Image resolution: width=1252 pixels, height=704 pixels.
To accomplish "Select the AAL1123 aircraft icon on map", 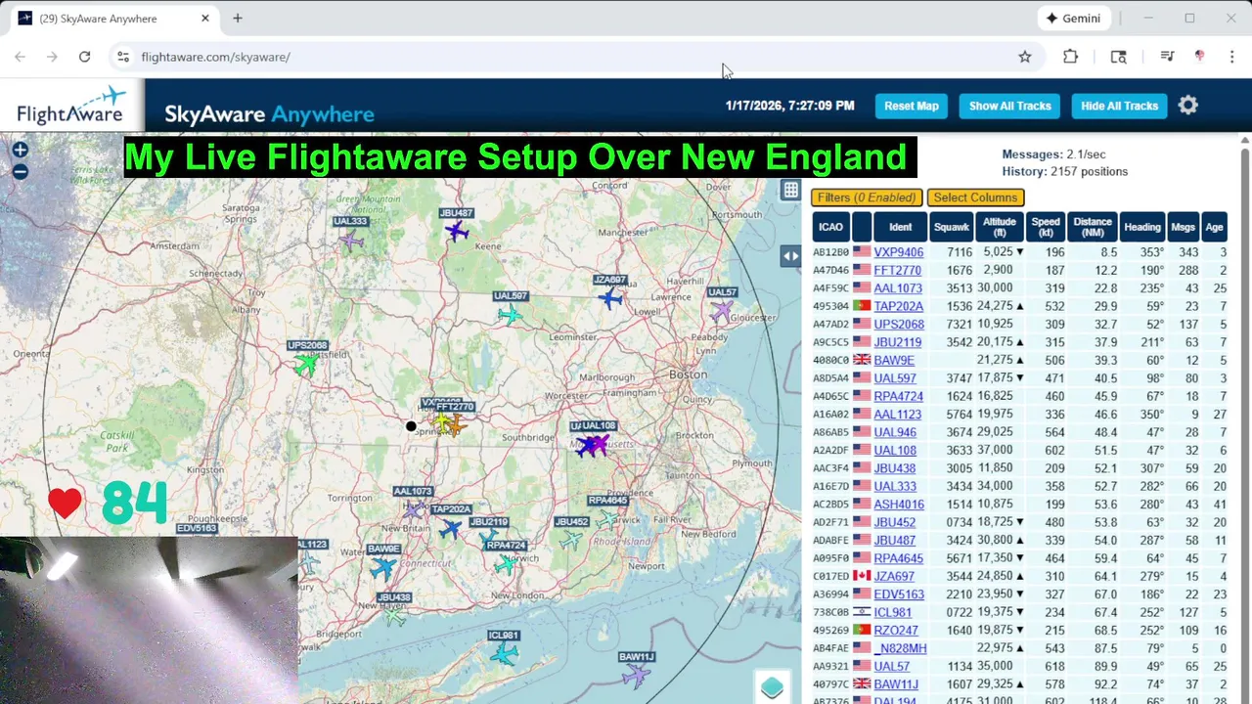I will pos(310,563).
